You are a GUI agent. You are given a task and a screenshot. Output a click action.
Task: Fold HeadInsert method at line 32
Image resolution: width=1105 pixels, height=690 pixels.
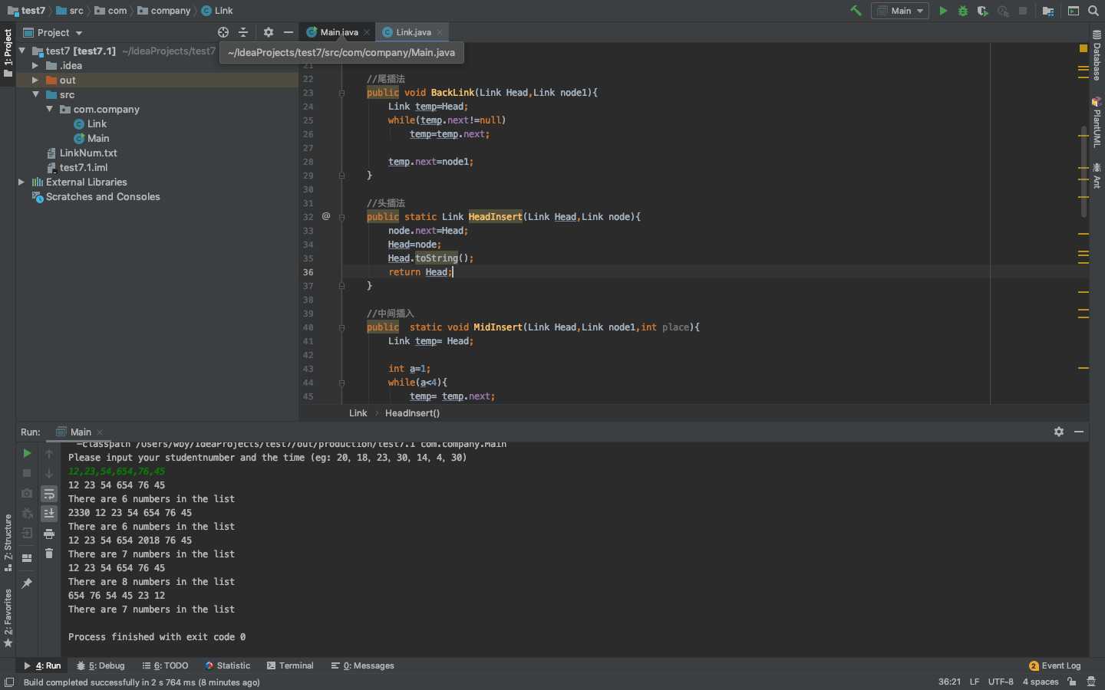click(x=341, y=217)
